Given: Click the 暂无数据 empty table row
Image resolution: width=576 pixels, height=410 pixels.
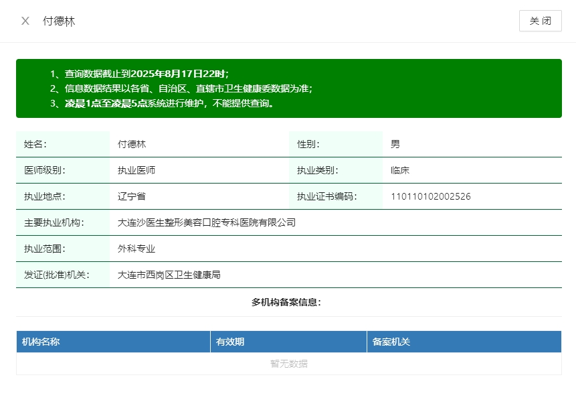Looking at the screenshot, I should [x=289, y=364].
